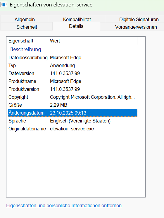Switch to the Sicherheit tab
Screen dimensions: 164x218
pyautogui.click(x=27, y=27)
